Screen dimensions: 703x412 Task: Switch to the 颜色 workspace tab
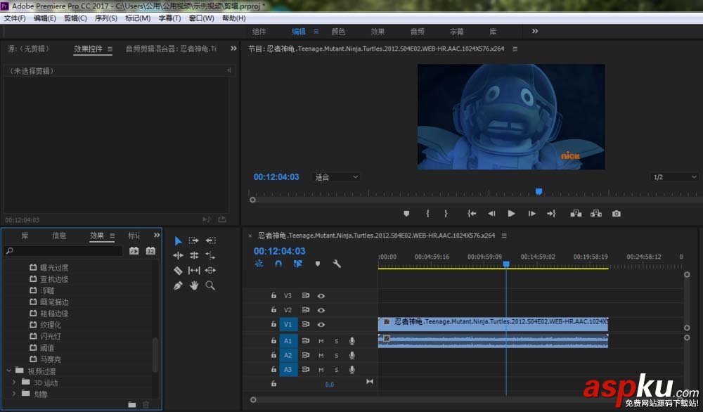pyautogui.click(x=338, y=32)
